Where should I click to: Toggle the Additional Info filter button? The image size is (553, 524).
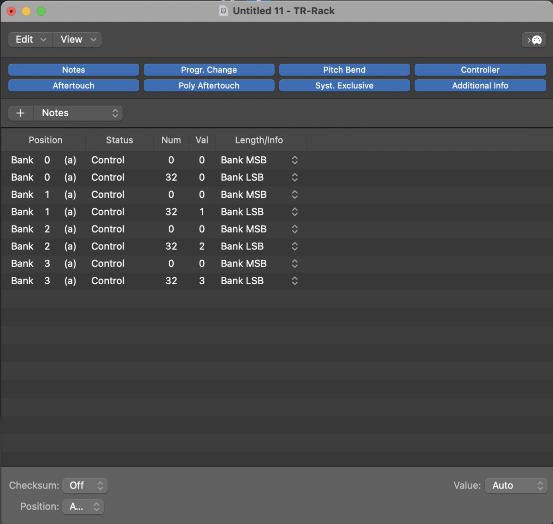pos(480,85)
